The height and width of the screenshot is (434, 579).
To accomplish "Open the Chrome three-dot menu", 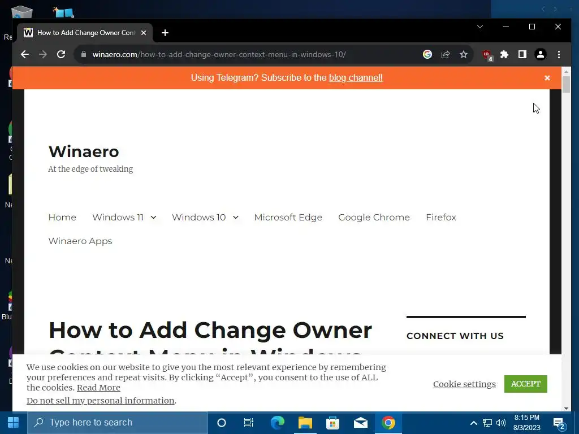I will (x=559, y=55).
